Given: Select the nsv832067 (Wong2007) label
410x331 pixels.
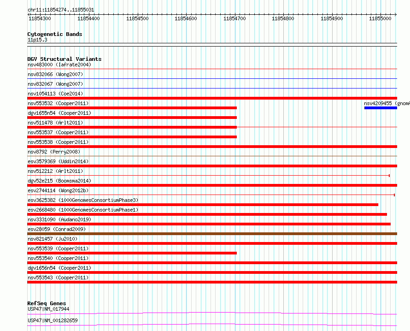Looking at the screenshot, I should (x=55, y=84).
